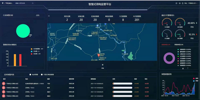
Task: Click the project name search input field
Action: pyautogui.click(x=23, y=3)
